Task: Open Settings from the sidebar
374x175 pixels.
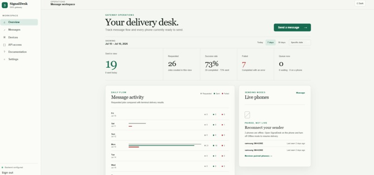Action: click(19, 59)
